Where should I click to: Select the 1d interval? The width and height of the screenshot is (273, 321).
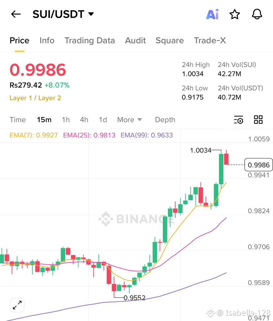[x=103, y=120]
